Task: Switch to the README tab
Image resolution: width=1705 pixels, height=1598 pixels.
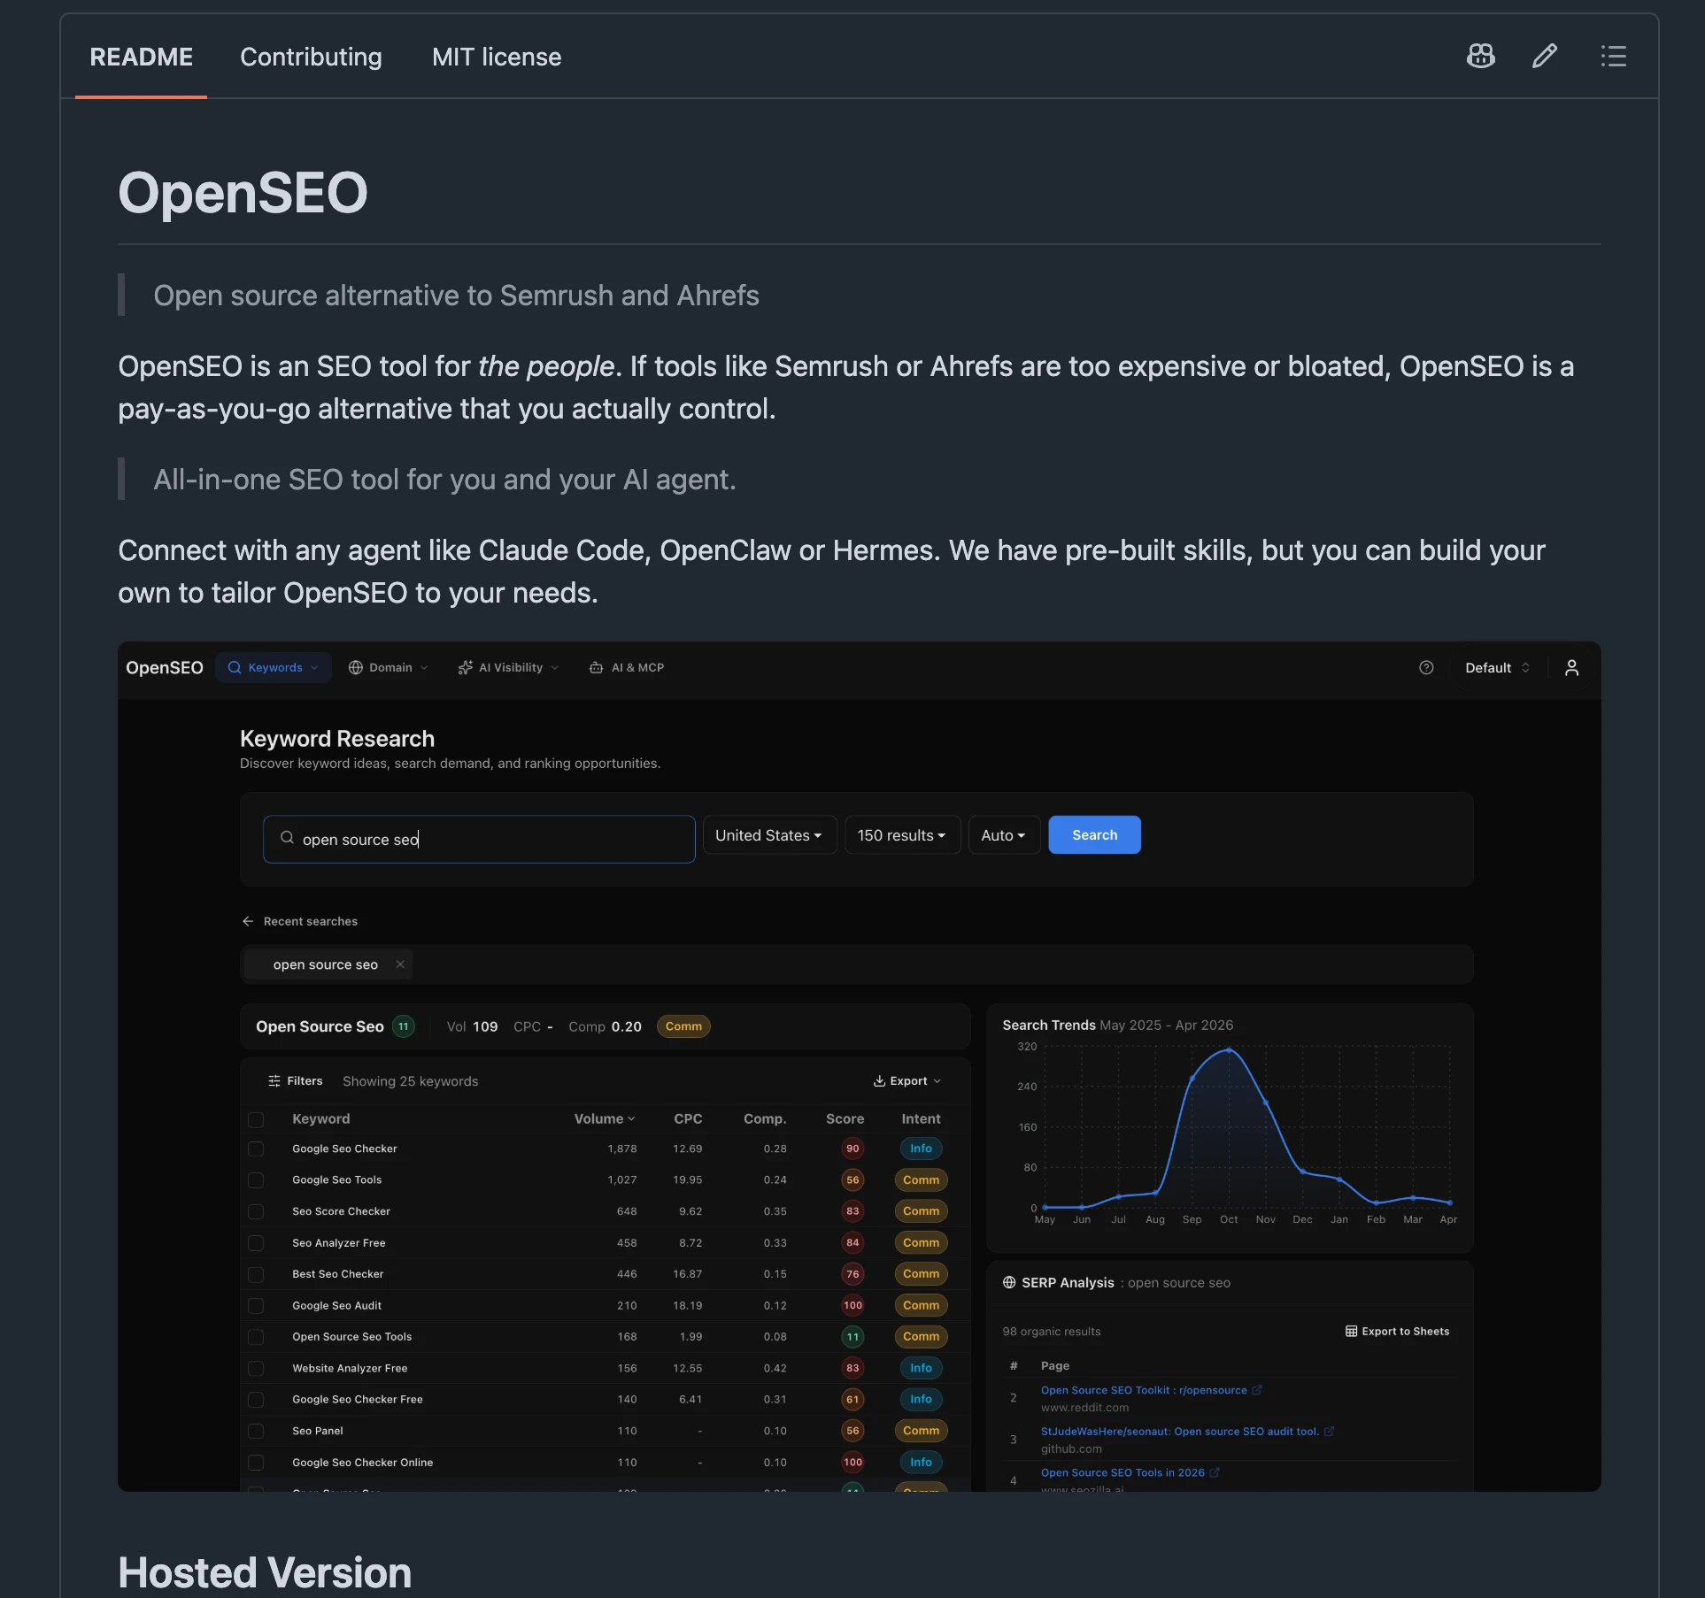Action: [141, 57]
